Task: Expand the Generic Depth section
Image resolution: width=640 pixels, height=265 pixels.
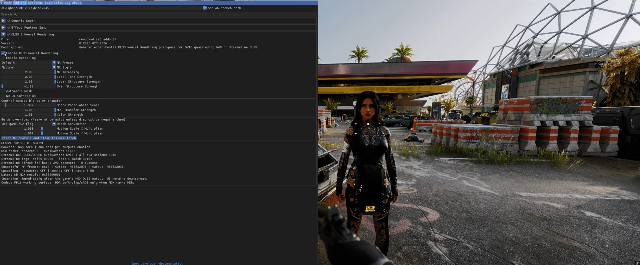Action: (x=3, y=21)
